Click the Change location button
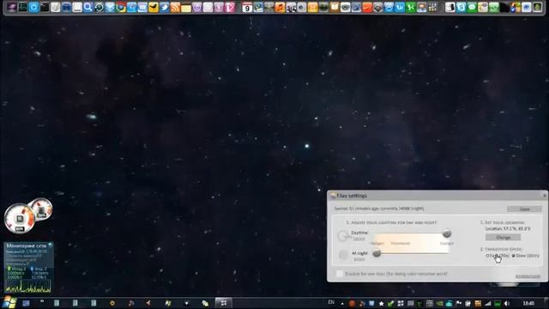This screenshot has height=309, width=549. point(504,238)
